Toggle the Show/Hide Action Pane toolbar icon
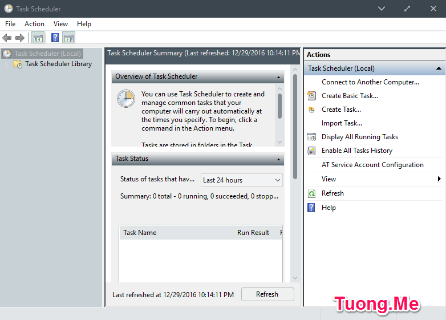 (69, 38)
